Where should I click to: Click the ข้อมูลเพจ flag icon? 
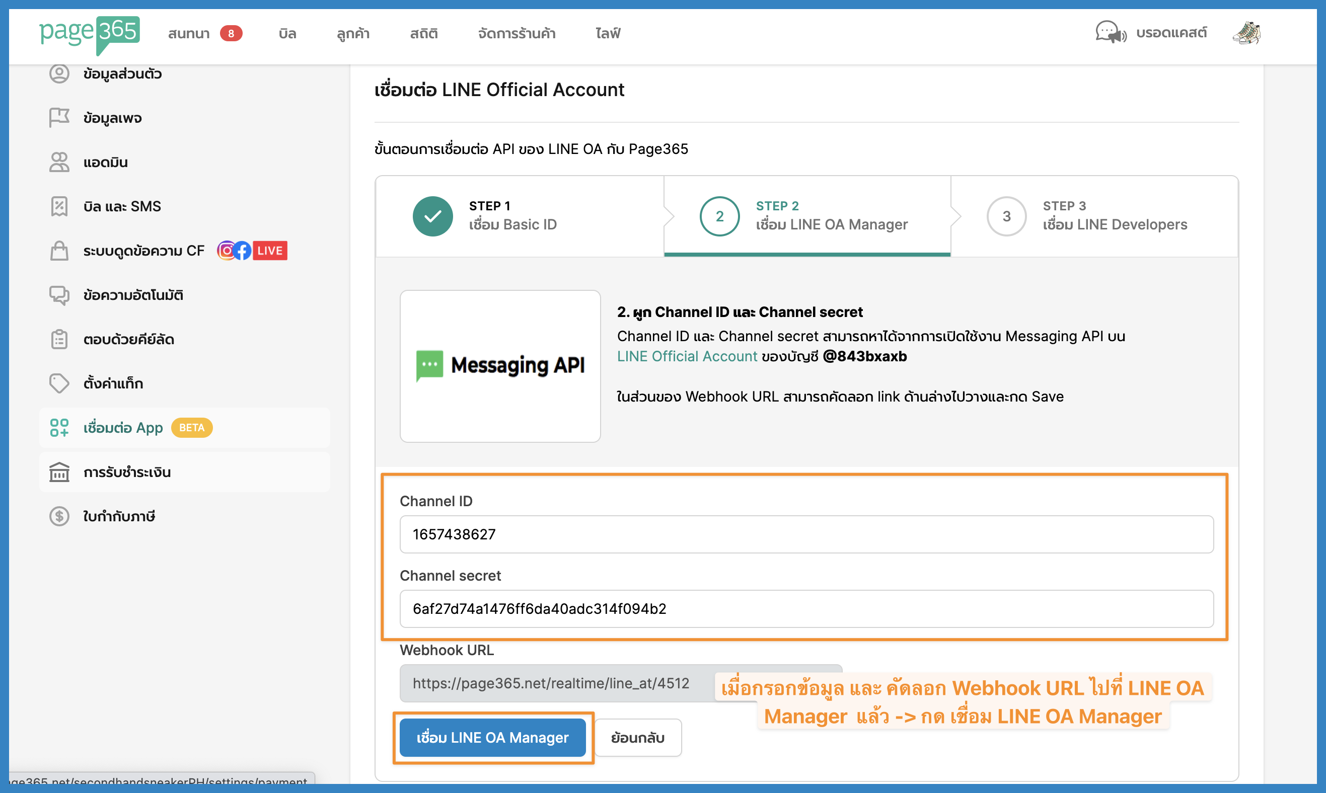[59, 118]
